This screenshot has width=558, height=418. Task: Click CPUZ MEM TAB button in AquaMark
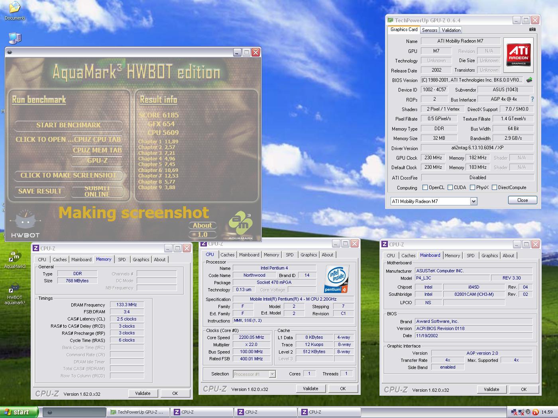pyautogui.click(x=97, y=150)
